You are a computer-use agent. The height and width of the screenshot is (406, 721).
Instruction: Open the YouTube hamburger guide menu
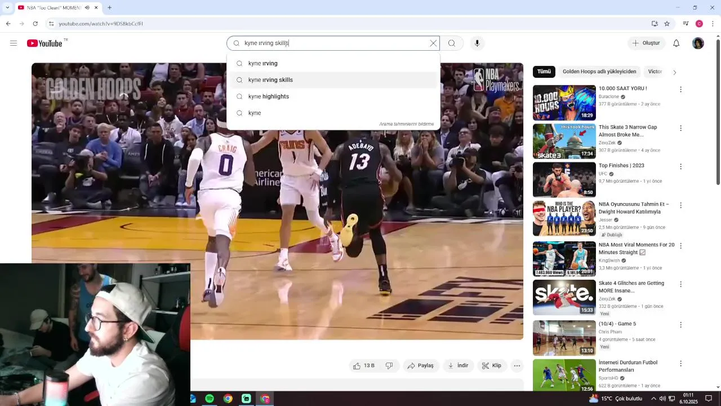pos(14,43)
